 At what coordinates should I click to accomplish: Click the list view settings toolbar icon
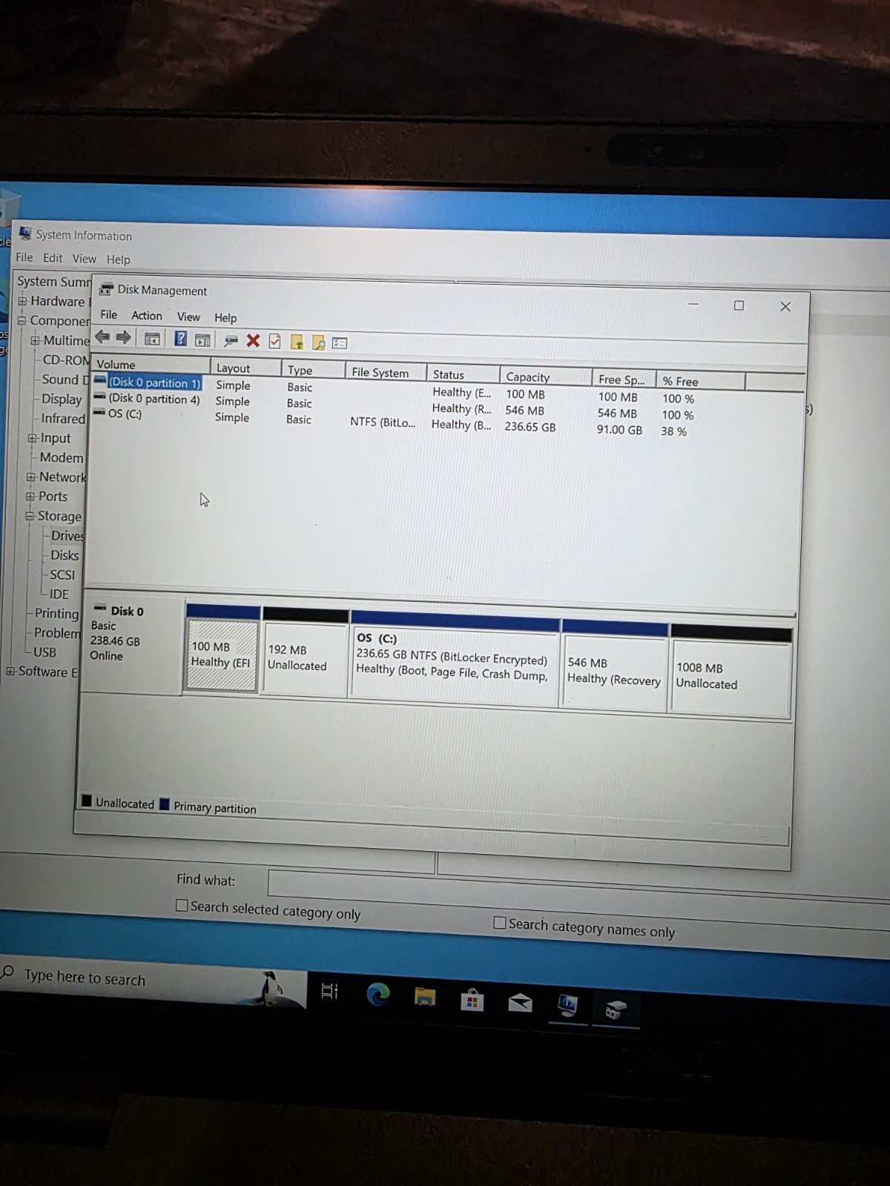pyautogui.click(x=340, y=342)
